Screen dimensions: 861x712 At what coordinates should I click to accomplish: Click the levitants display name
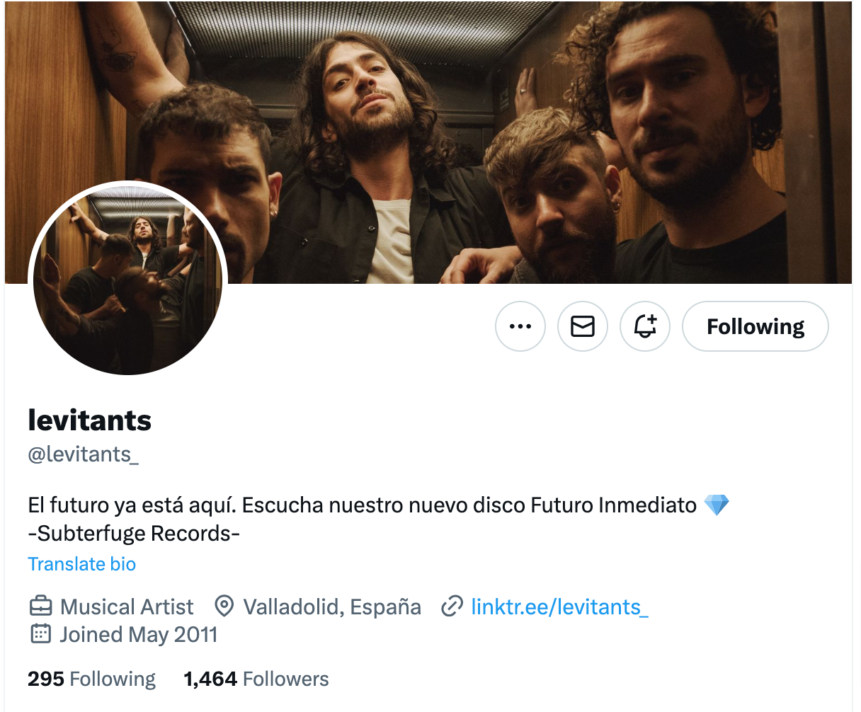pos(90,420)
